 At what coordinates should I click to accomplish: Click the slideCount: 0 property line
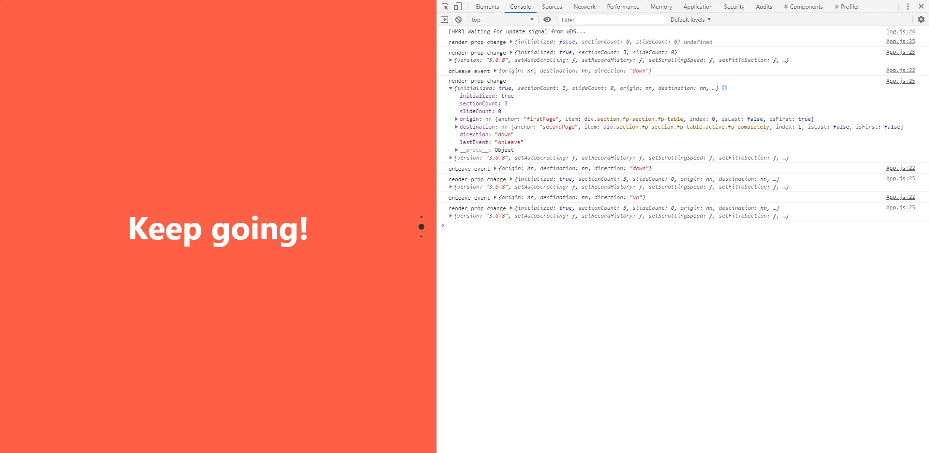point(480,111)
